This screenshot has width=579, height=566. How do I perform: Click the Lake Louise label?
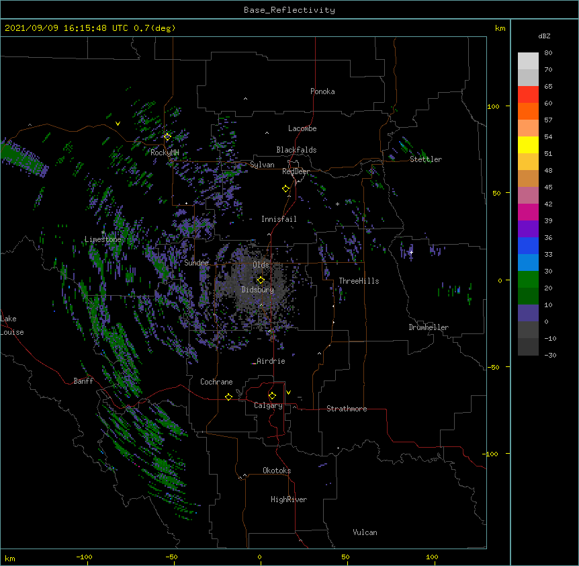click(12, 325)
